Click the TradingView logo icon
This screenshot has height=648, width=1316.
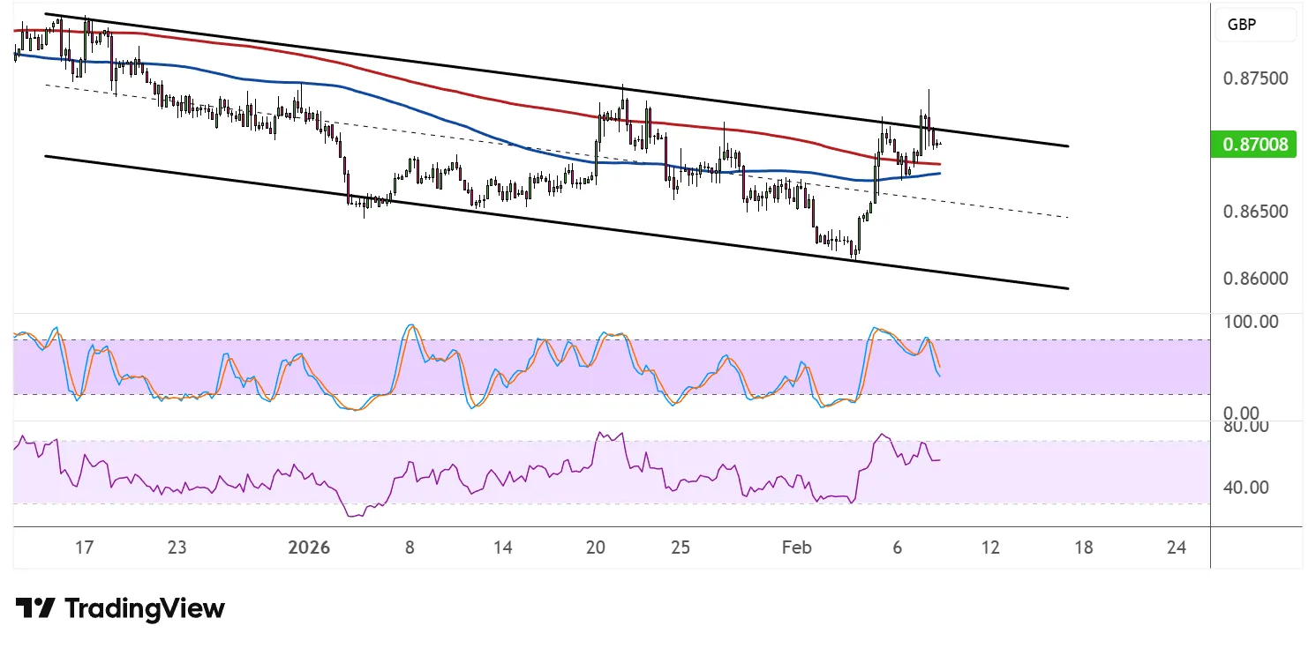click(35, 608)
